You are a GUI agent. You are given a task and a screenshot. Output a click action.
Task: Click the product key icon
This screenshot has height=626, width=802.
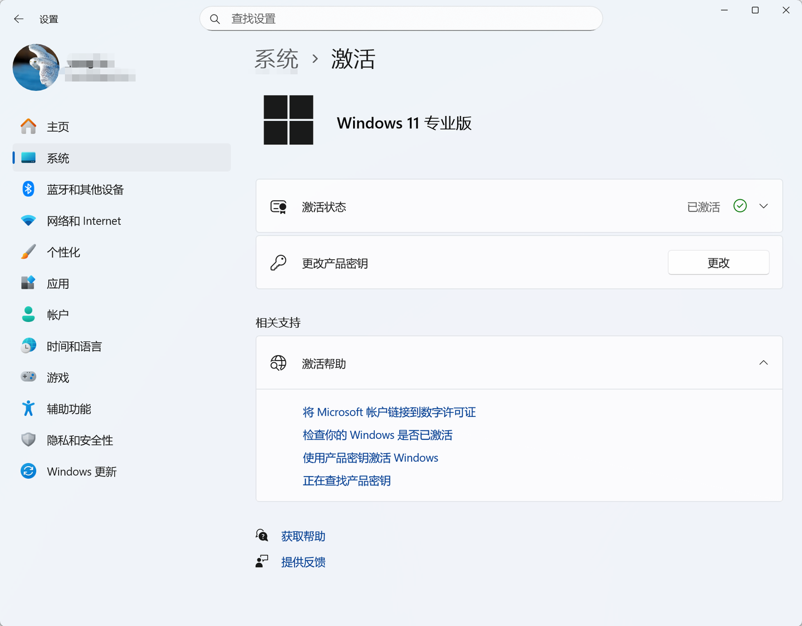278,263
